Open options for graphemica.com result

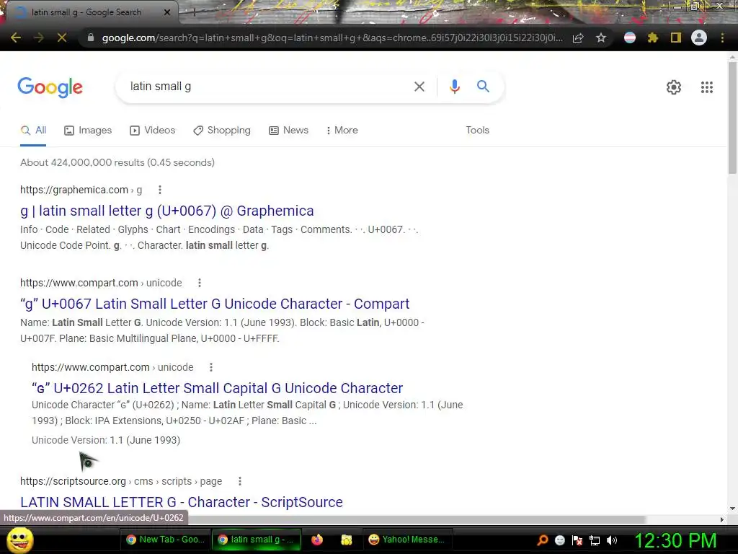coord(160,190)
